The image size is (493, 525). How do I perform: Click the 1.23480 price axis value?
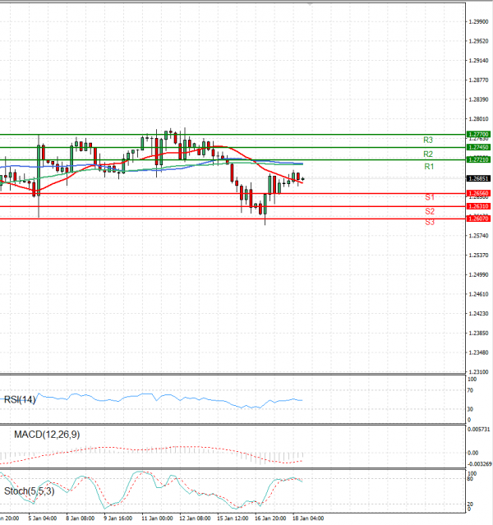point(478,352)
